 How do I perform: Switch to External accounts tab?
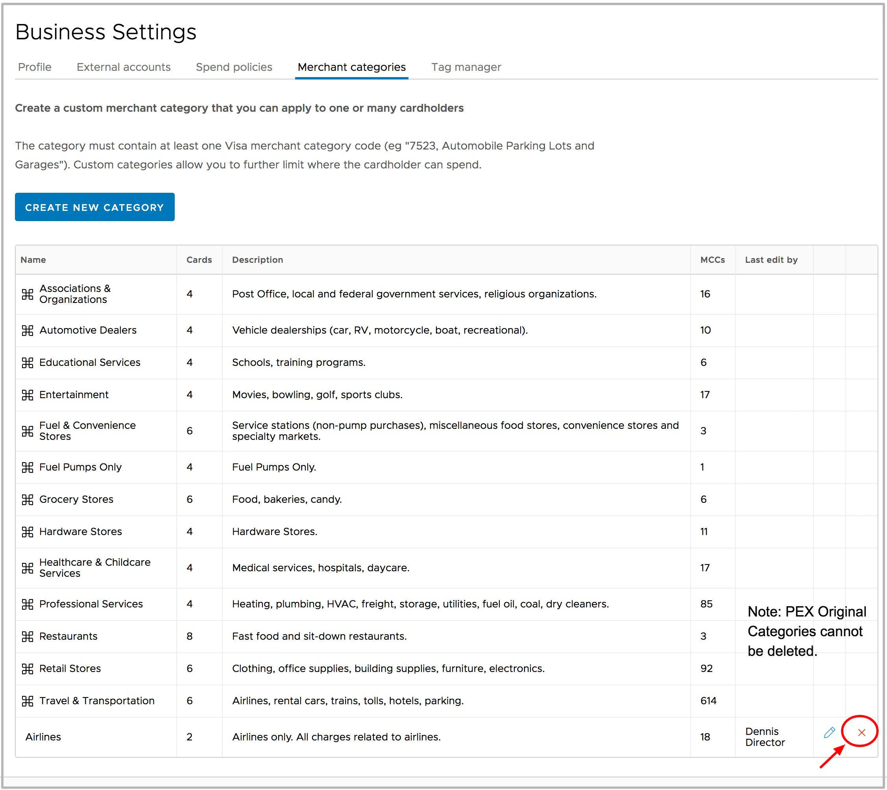click(123, 67)
